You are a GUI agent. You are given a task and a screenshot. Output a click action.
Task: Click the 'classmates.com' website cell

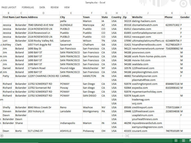coord(148,29)
